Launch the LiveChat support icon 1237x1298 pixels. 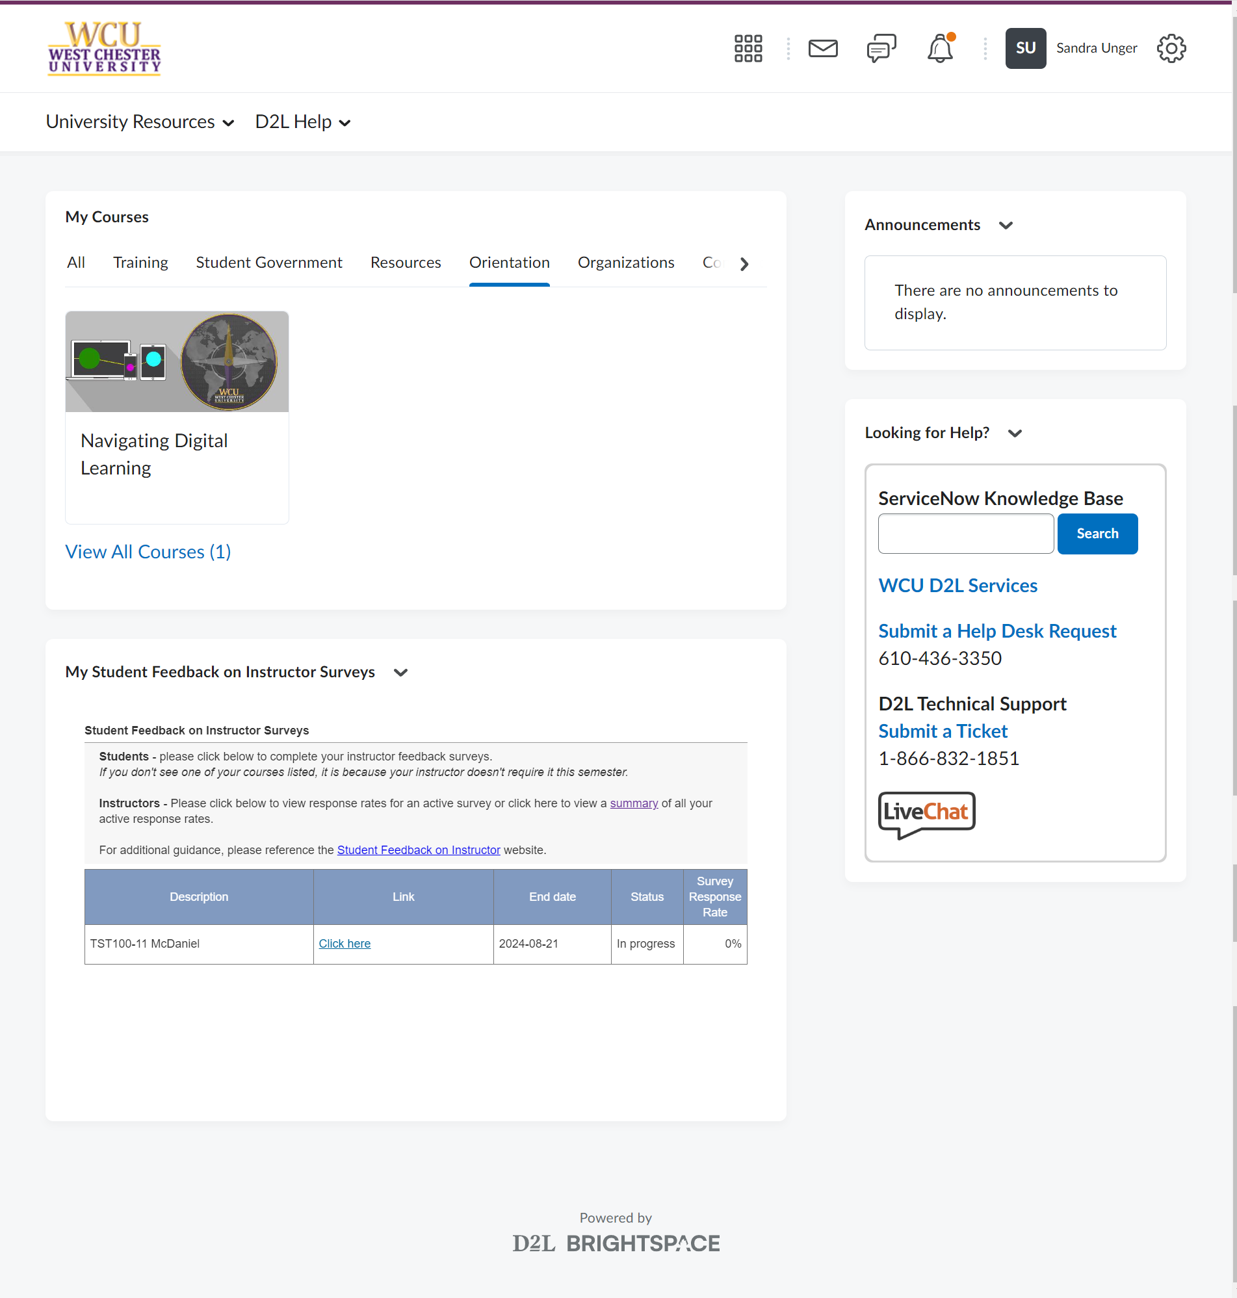[x=926, y=814]
